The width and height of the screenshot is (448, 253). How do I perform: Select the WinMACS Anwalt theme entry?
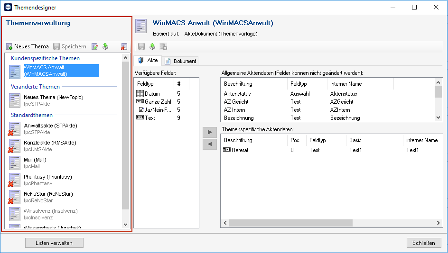[x=61, y=71]
